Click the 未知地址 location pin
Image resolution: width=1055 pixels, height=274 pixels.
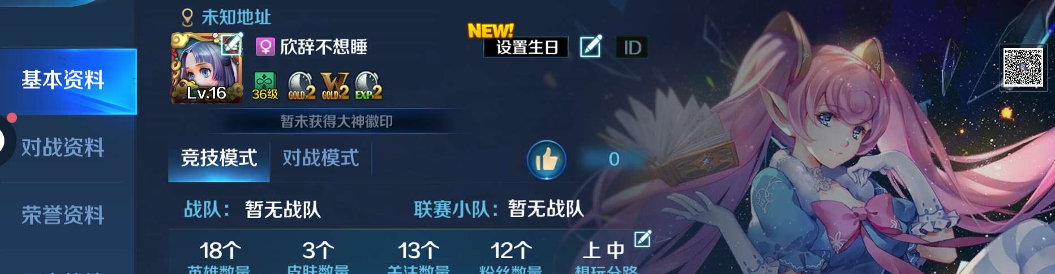[187, 18]
